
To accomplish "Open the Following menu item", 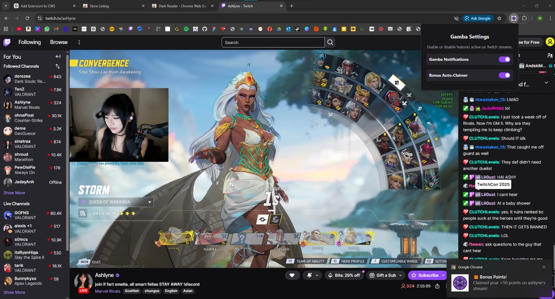I will (x=29, y=42).
